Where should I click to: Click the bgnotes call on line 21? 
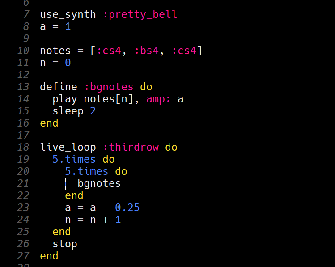click(99, 183)
